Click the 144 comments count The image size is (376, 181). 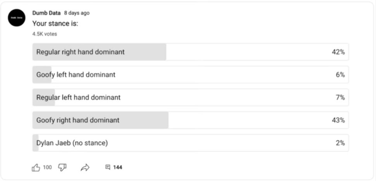pyautogui.click(x=117, y=167)
